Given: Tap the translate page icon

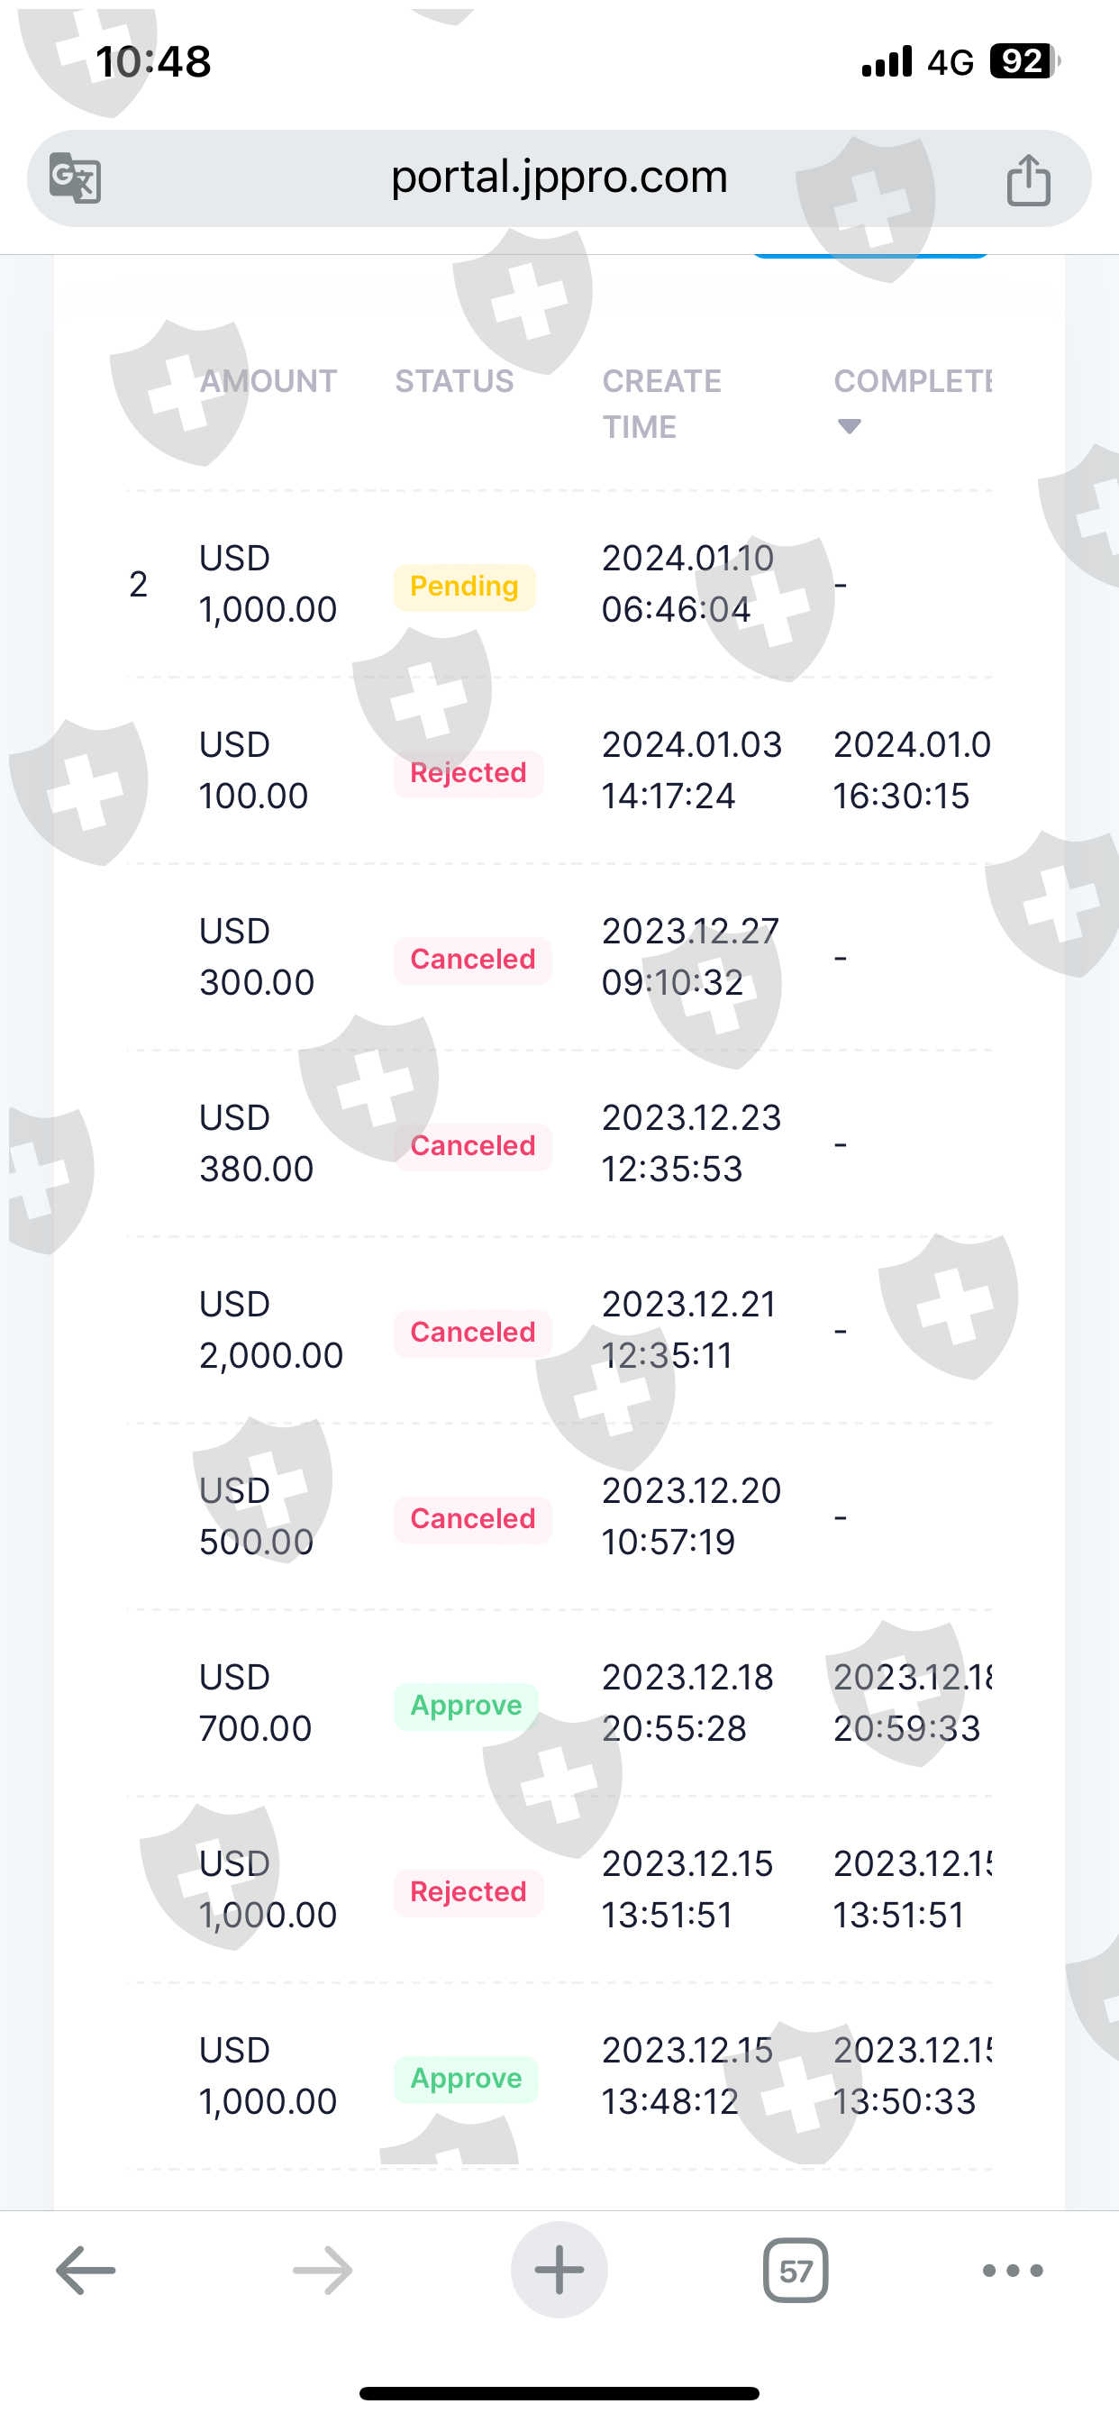Looking at the screenshot, I should 74,177.
